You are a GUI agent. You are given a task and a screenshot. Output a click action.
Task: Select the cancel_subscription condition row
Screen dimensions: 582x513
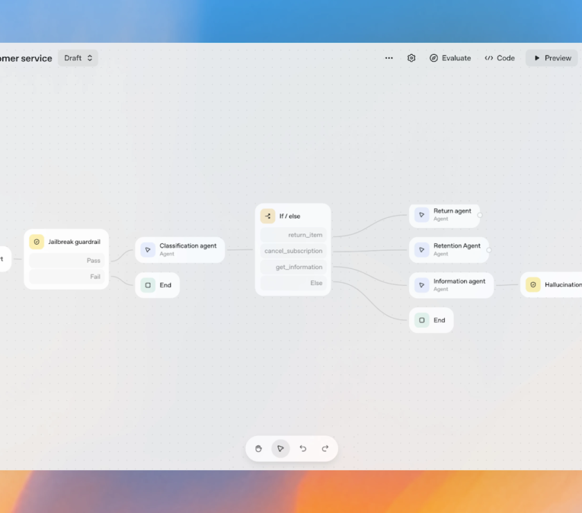(x=293, y=251)
